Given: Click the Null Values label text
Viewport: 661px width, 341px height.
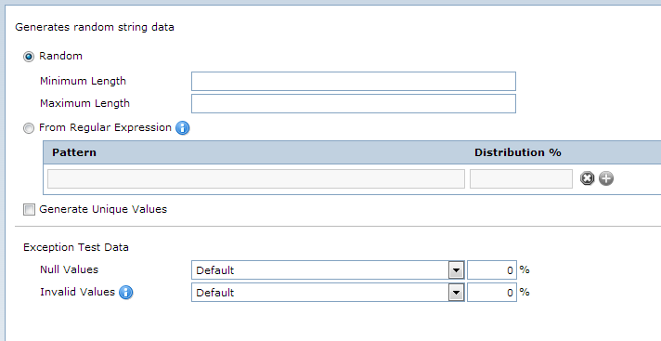Looking at the screenshot, I should coord(69,269).
